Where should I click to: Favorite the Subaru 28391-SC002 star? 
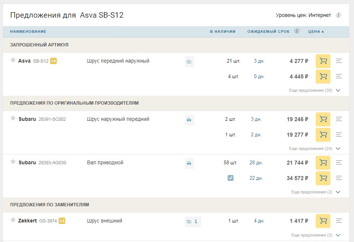point(13,118)
